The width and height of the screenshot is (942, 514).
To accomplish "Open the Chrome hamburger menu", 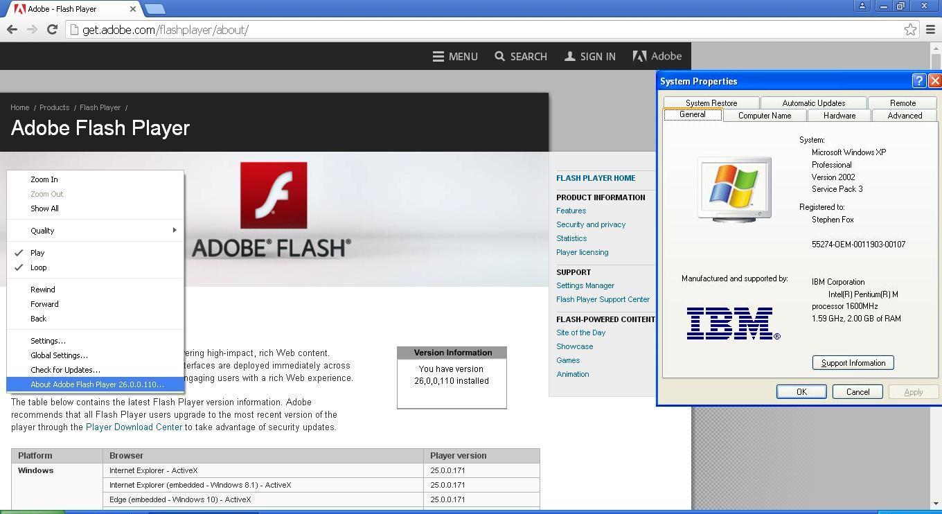I will (930, 29).
